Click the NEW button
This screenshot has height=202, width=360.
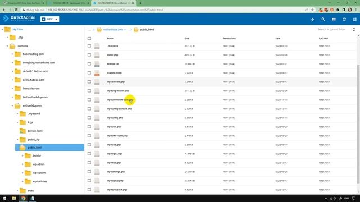point(50,19)
